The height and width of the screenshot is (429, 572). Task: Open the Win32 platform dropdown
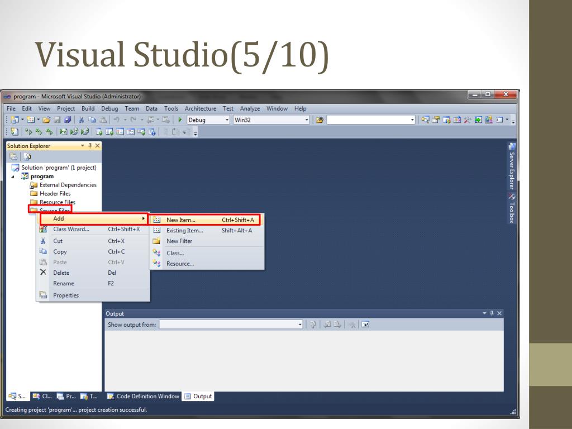307,120
